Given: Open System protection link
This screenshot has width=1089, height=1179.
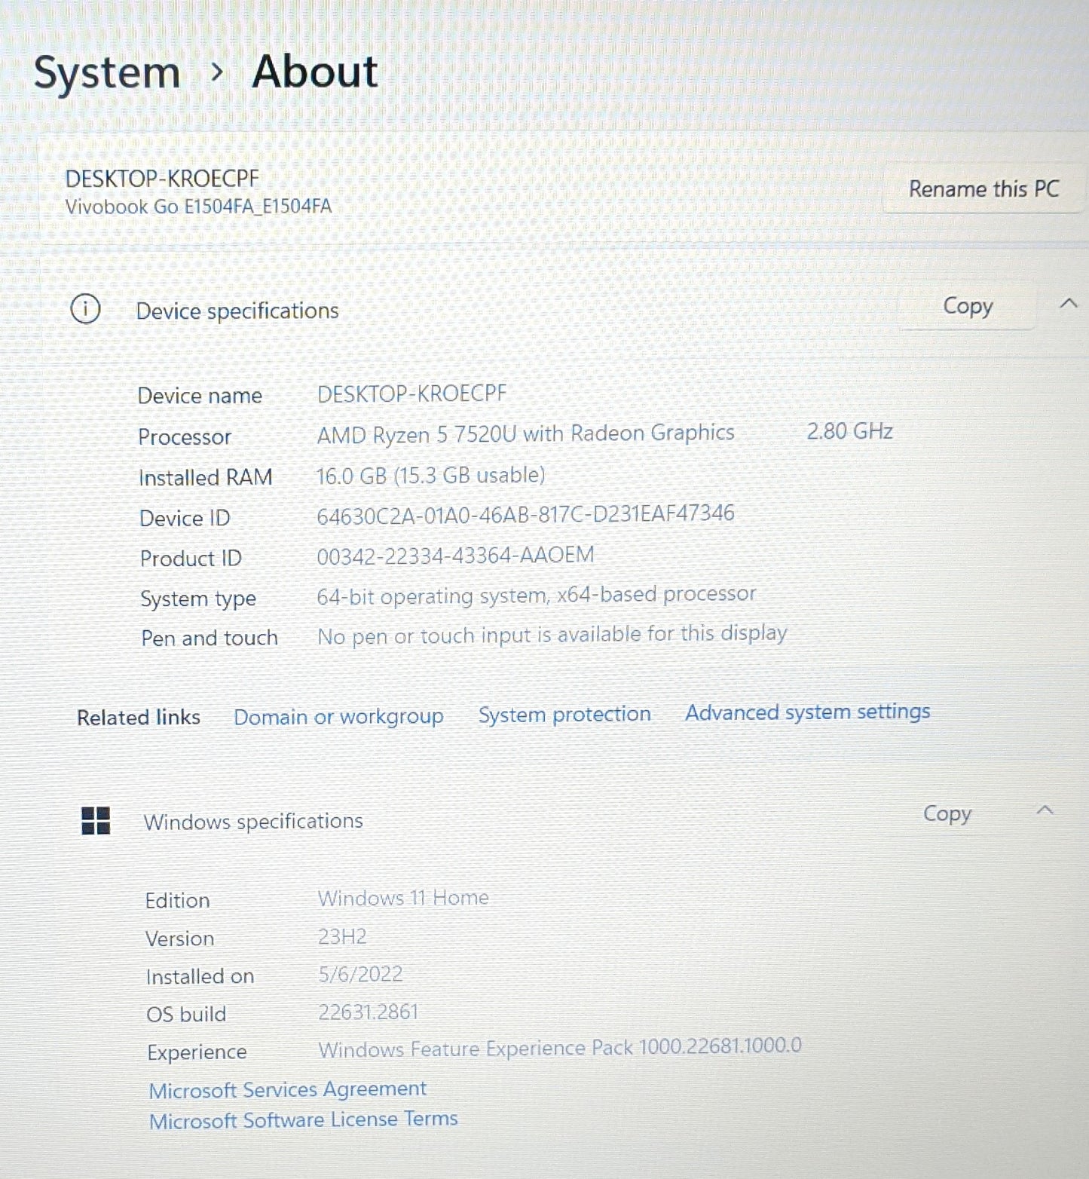Looking at the screenshot, I should [x=564, y=714].
